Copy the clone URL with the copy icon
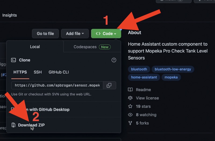This screenshot has width=215, height=141. pyautogui.click(x=109, y=85)
